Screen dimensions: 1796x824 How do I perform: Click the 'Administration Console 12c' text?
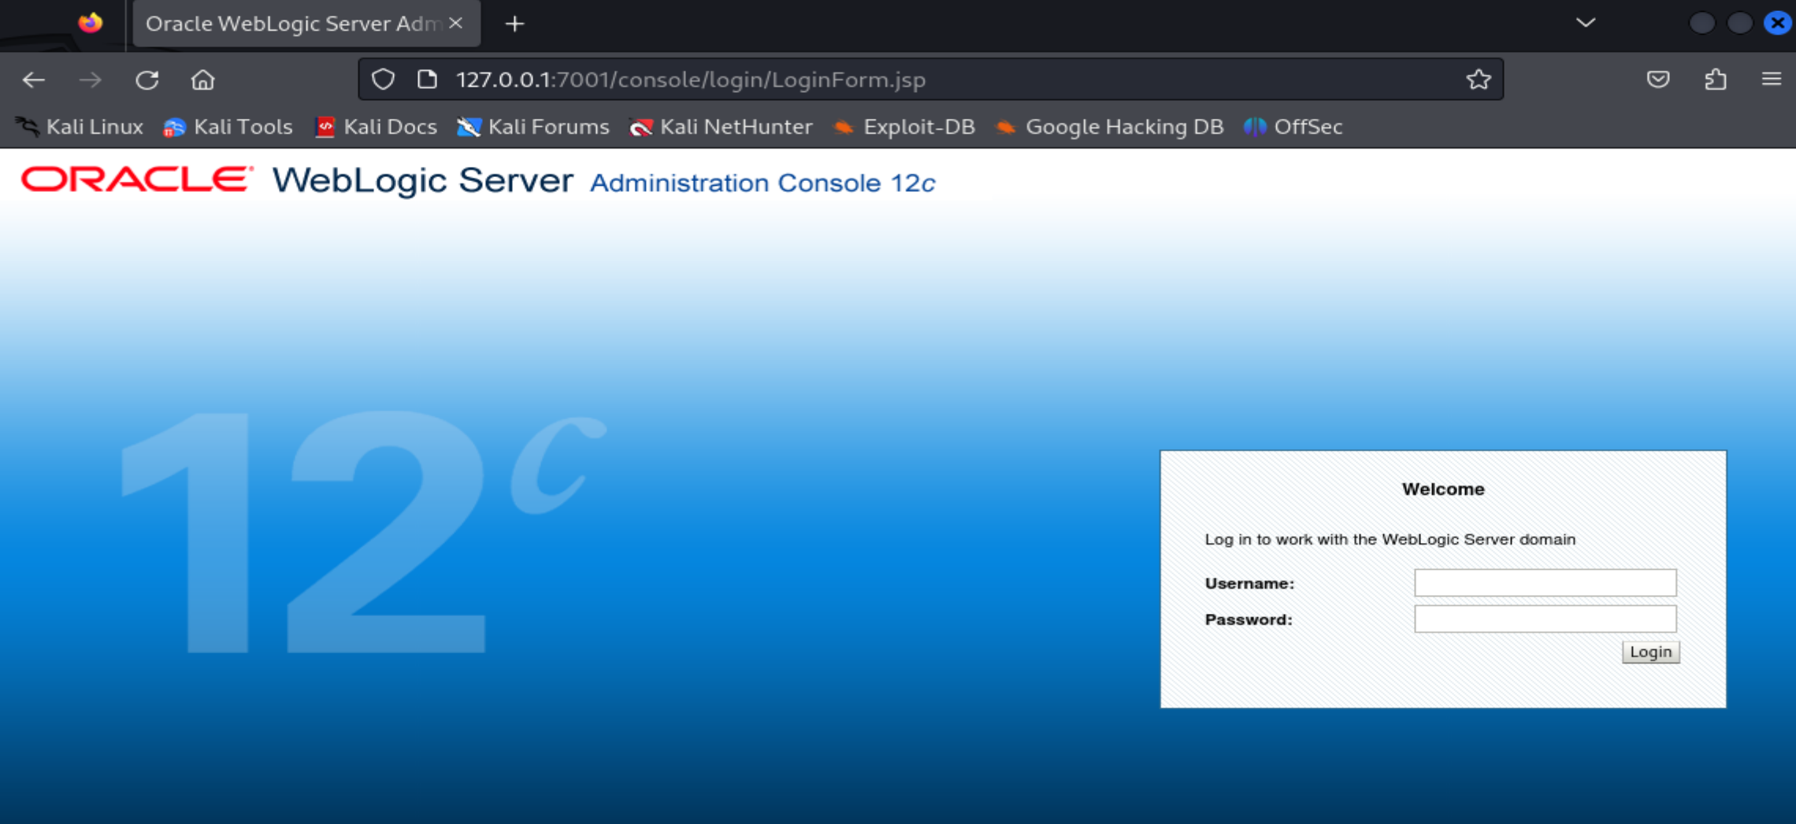pyautogui.click(x=763, y=183)
